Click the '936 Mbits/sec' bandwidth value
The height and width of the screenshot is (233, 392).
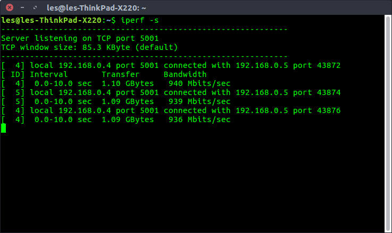click(199, 119)
